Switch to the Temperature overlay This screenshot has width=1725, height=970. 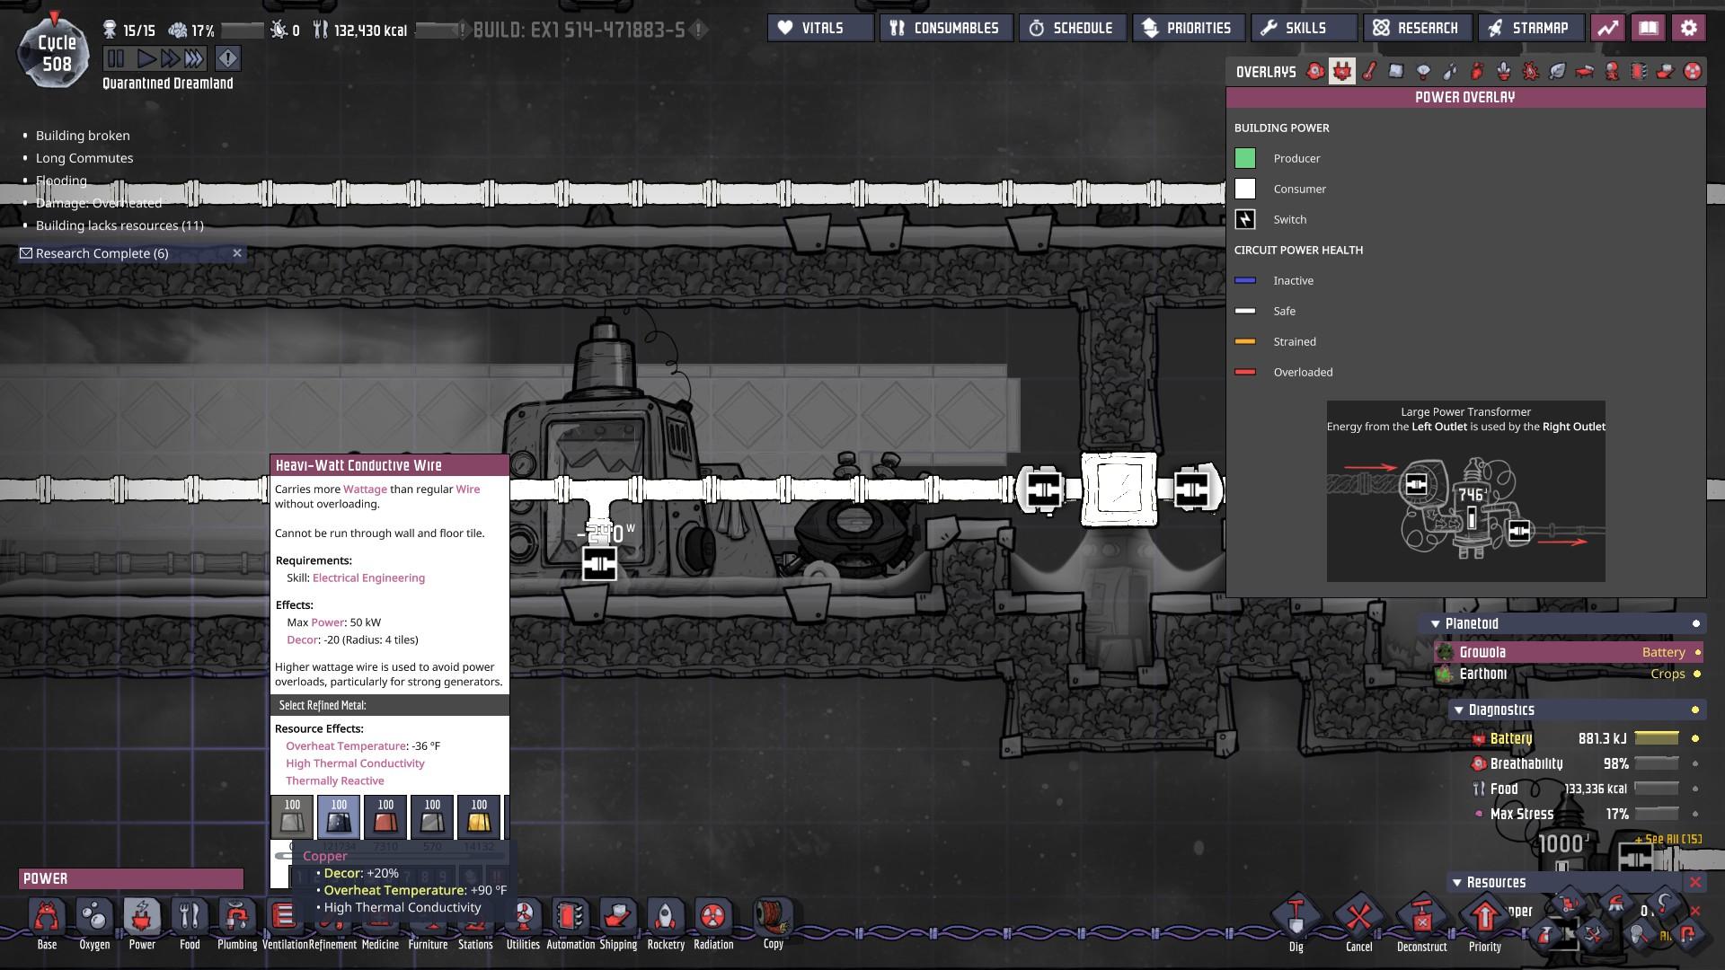coord(1369,72)
